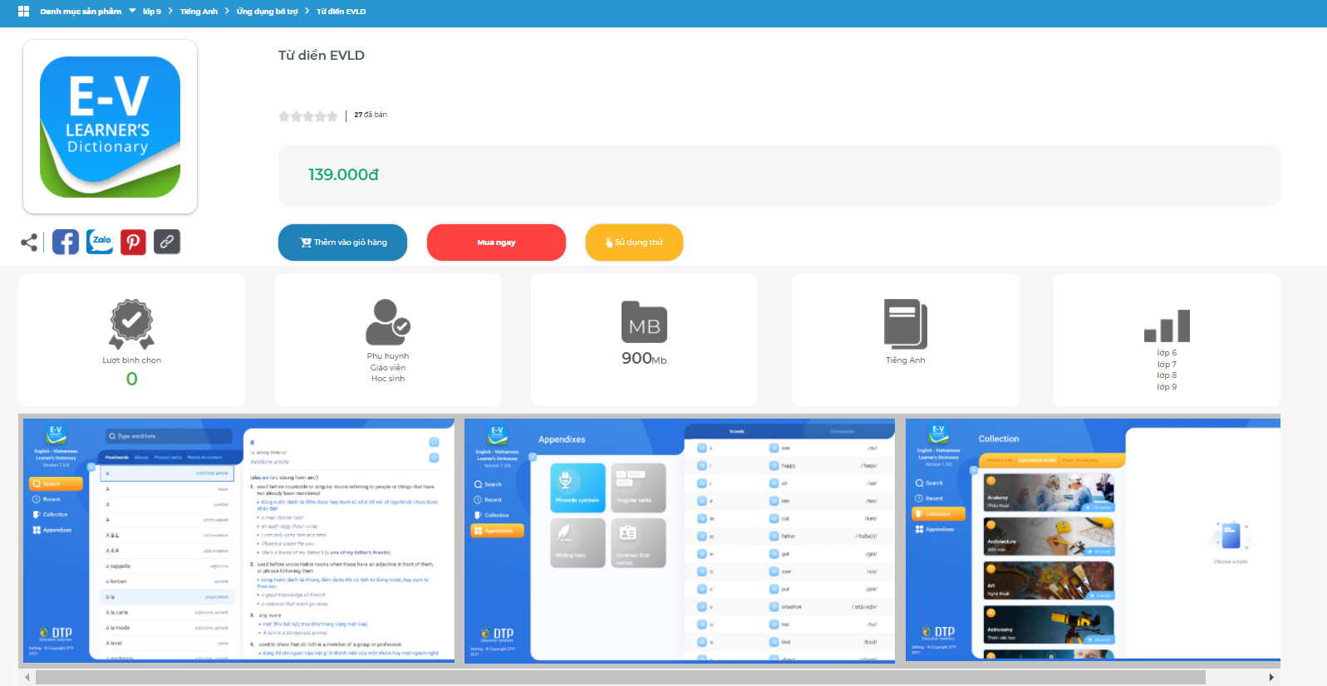This screenshot has width=1327, height=686.
Task: Click the star rating row
Action: click(308, 116)
